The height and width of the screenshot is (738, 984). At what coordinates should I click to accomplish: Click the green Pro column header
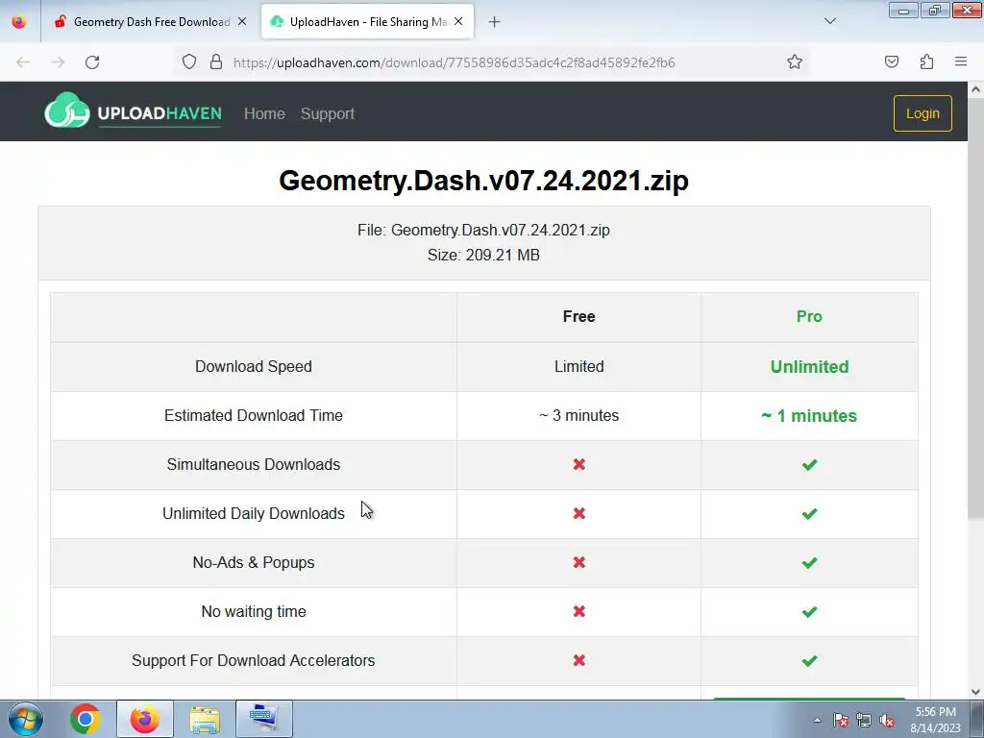click(x=809, y=316)
